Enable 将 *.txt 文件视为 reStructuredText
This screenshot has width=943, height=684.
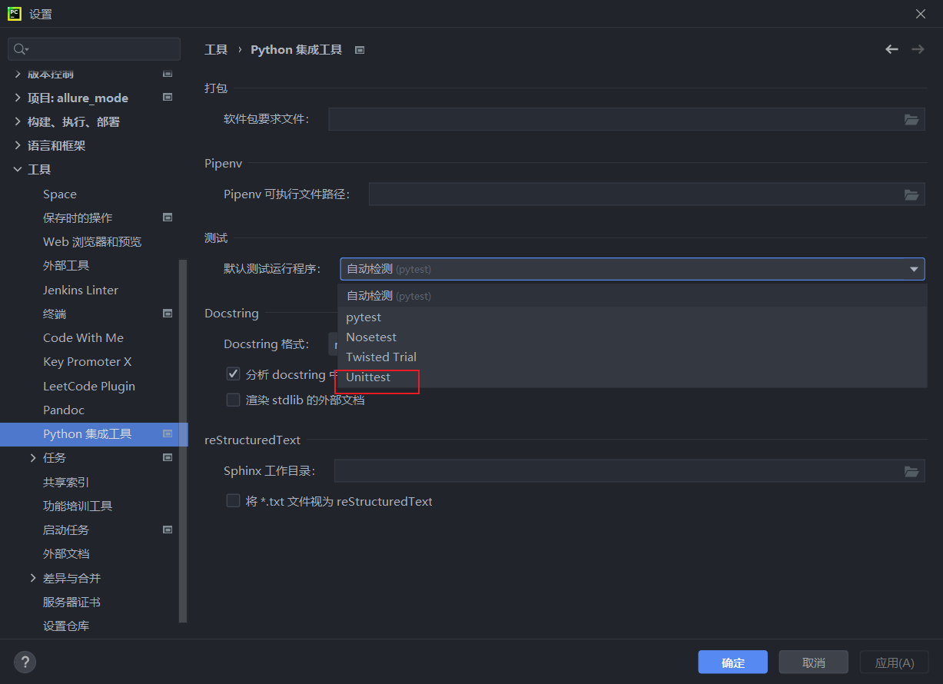pyautogui.click(x=233, y=501)
